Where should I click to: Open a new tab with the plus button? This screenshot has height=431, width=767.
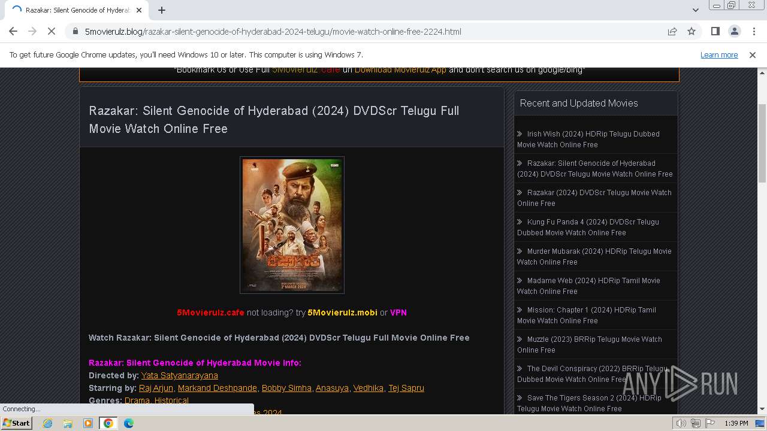[x=162, y=10]
